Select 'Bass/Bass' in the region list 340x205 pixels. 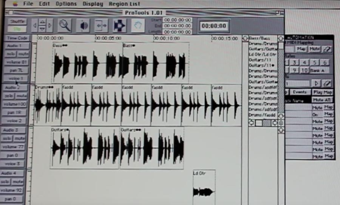259,38
